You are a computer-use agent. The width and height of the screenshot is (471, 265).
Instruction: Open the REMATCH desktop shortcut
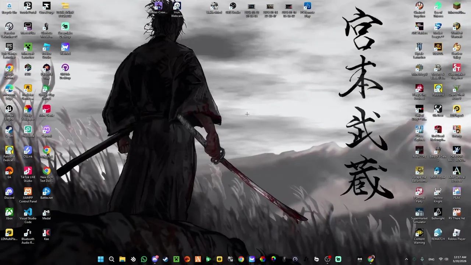438,235
